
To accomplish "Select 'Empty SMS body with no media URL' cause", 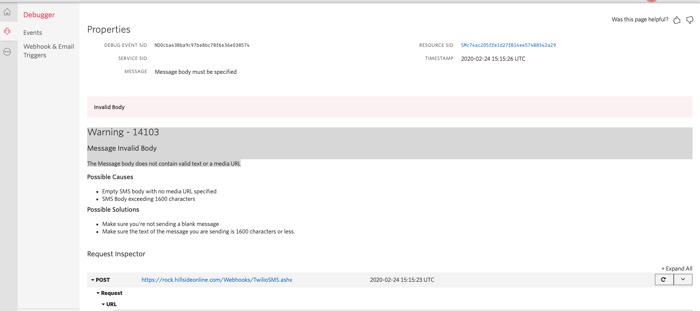I will (x=159, y=191).
